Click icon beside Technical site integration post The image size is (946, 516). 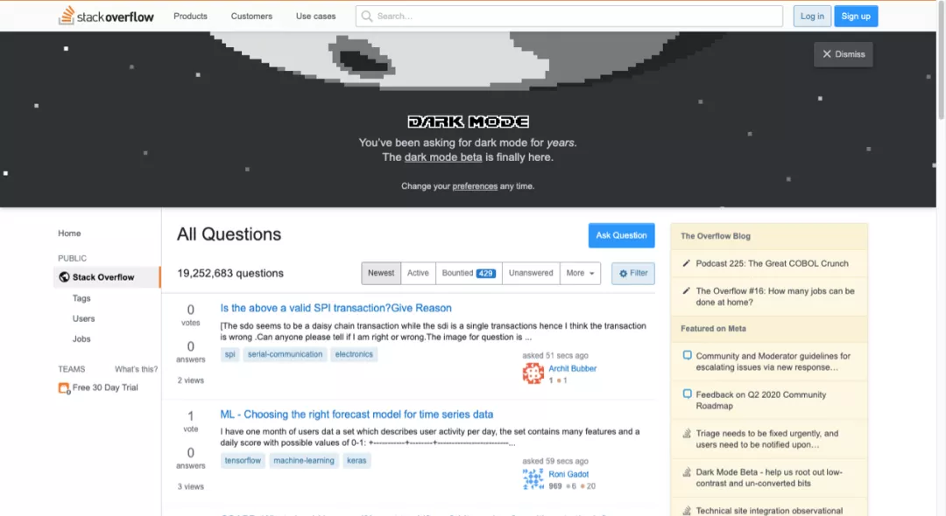point(687,511)
